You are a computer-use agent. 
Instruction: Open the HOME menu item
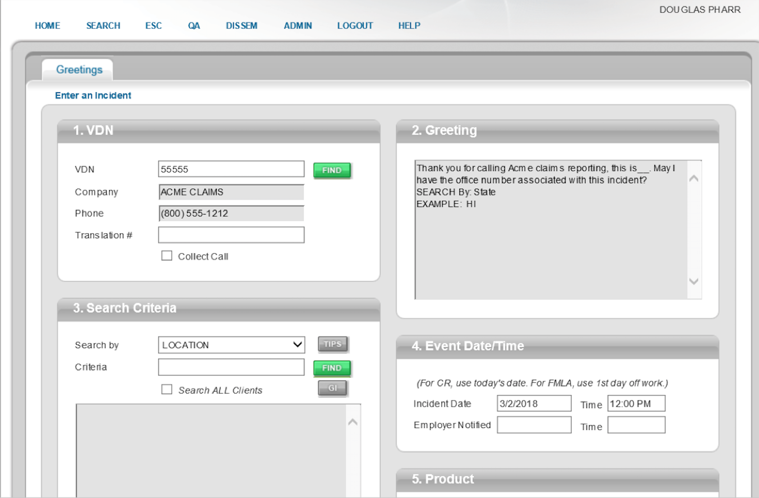(x=47, y=26)
